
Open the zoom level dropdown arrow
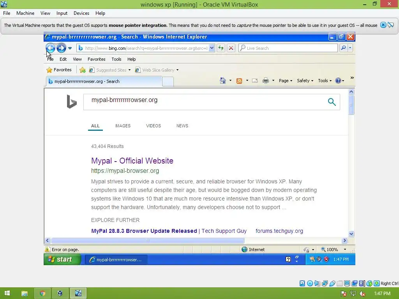pyautogui.click(x=345, y=250)
